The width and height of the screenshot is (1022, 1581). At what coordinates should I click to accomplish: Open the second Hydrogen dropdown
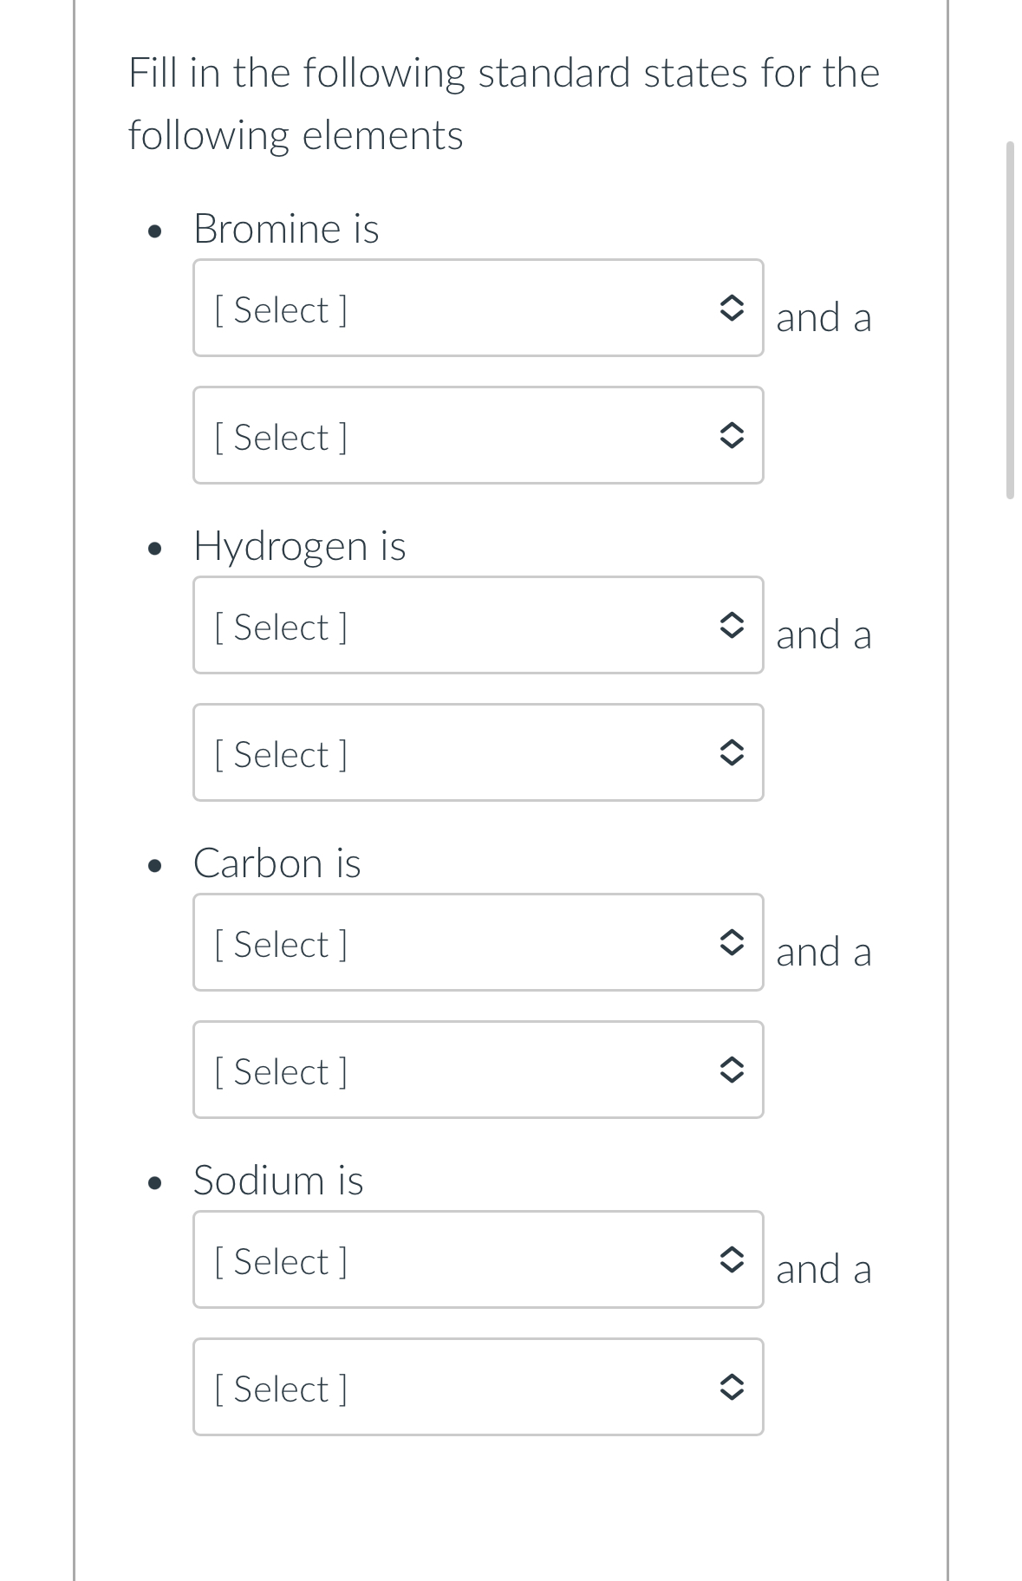click(478, 752)
